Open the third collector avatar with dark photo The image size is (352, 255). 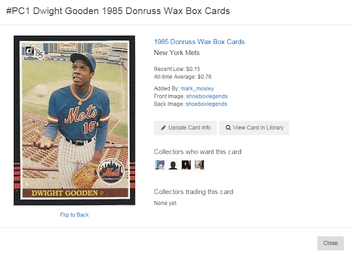[186, 165]
